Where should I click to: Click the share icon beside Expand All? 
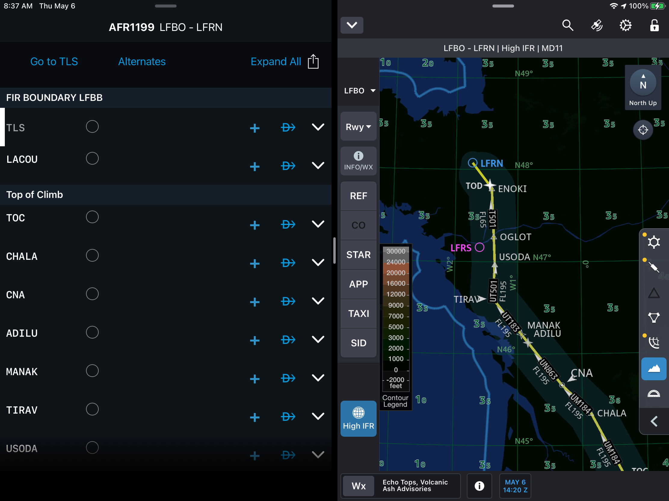(x=313, y=62)
